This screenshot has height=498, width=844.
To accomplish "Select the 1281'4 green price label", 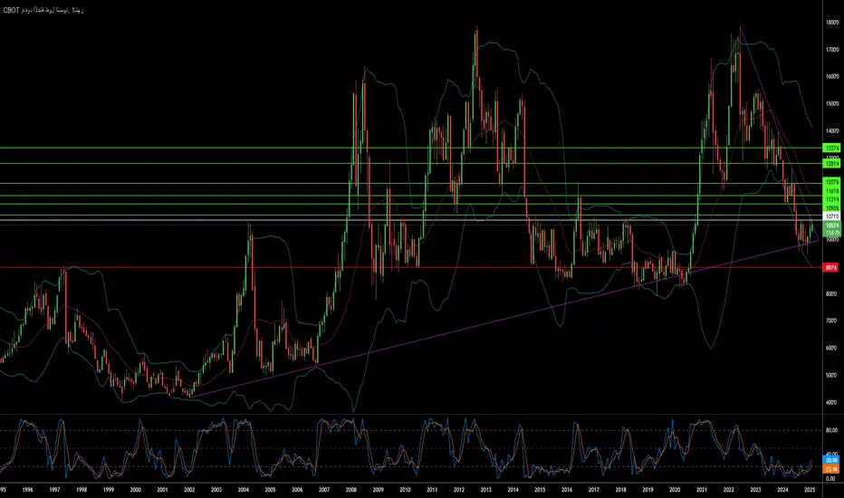I will tap(831, 164).
